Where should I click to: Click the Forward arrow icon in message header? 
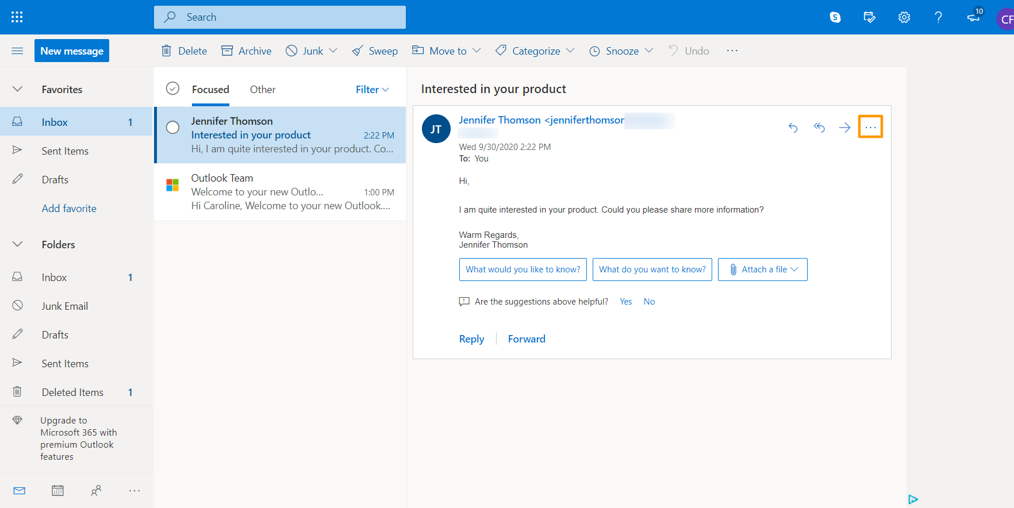(x=844, y=128)
